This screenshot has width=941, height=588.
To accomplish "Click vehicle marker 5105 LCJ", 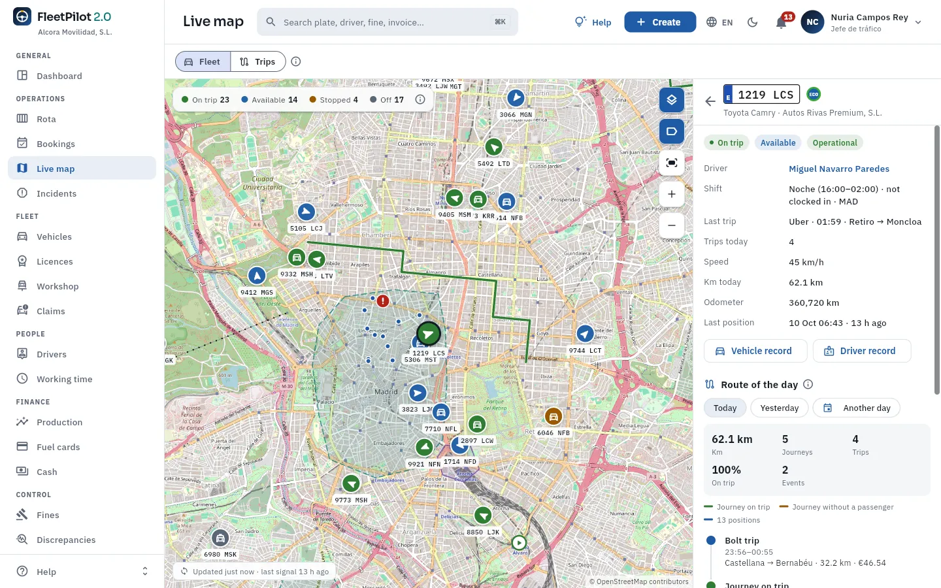I will pyautogui.click(x=306, y=212).
